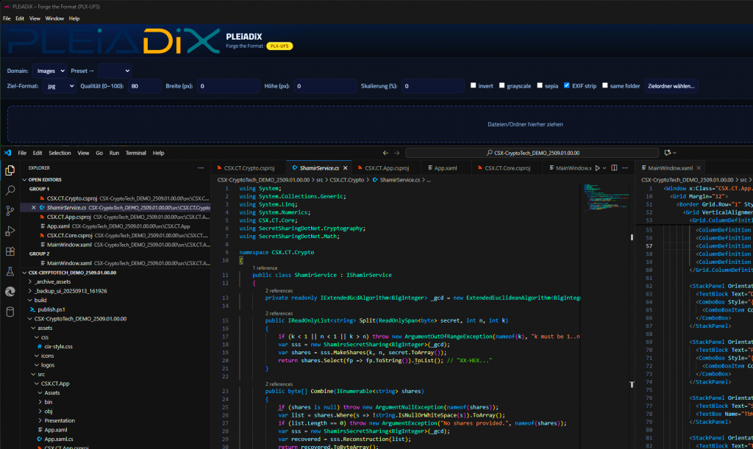Click the run file play icon
Screen dimensions: 753x449
click(597, 168)
